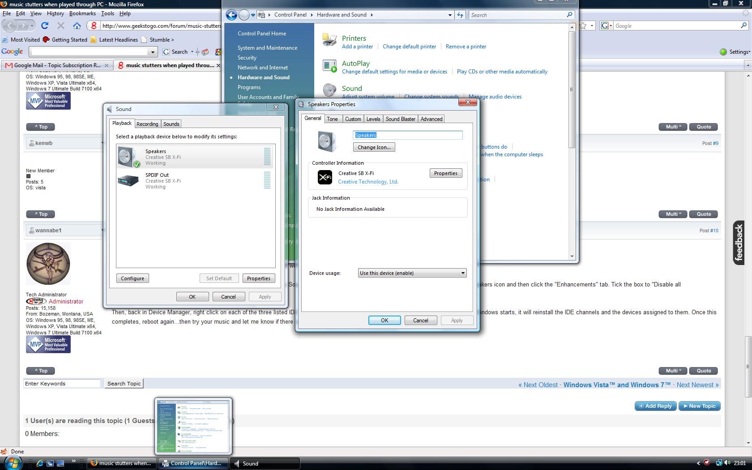Click Add Reply on the forum
This screenshot has width=752, height=470.
point(655,406)
